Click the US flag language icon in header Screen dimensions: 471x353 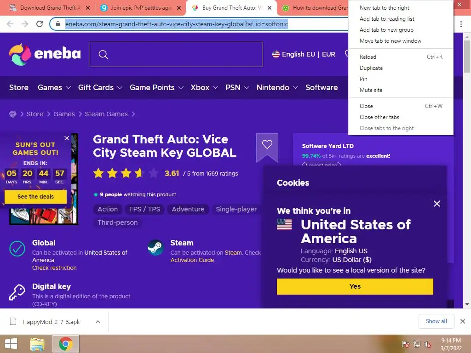[x=276, y=54]
